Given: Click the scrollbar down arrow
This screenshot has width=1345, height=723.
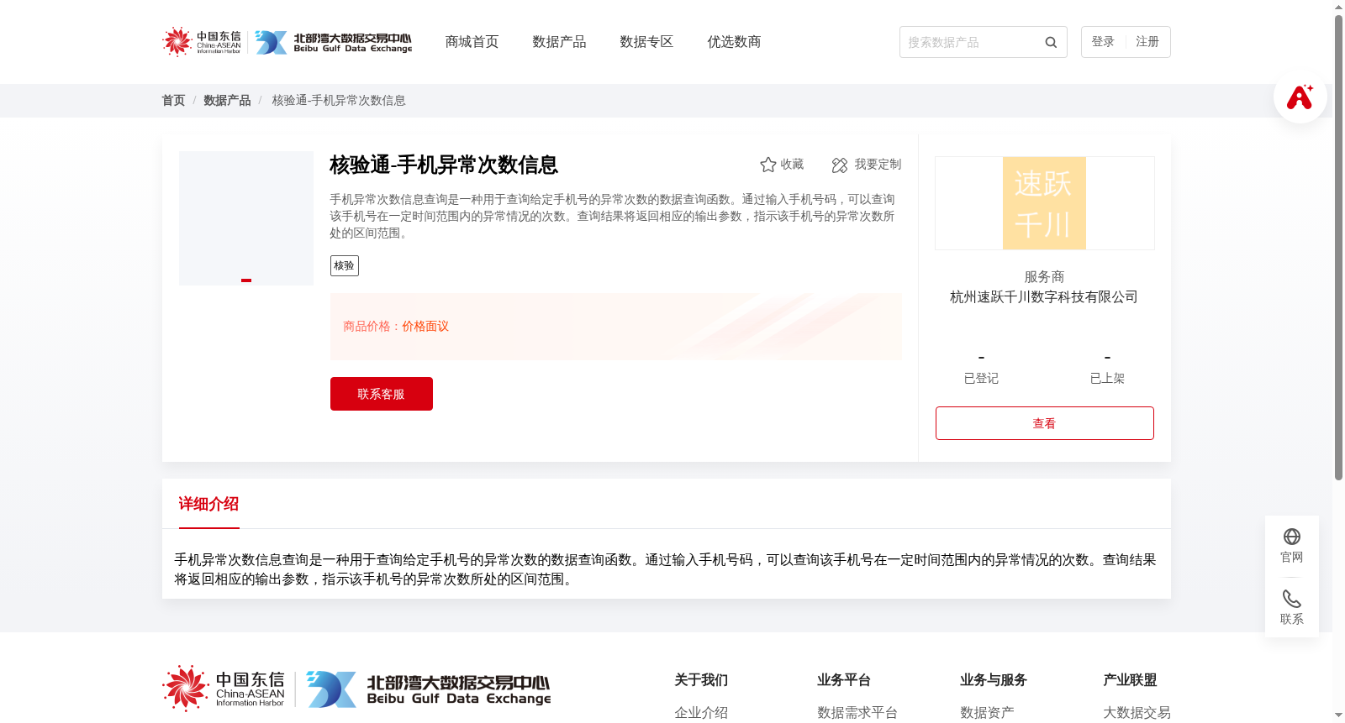Looking at the screenshot, I should point(1338,716).
